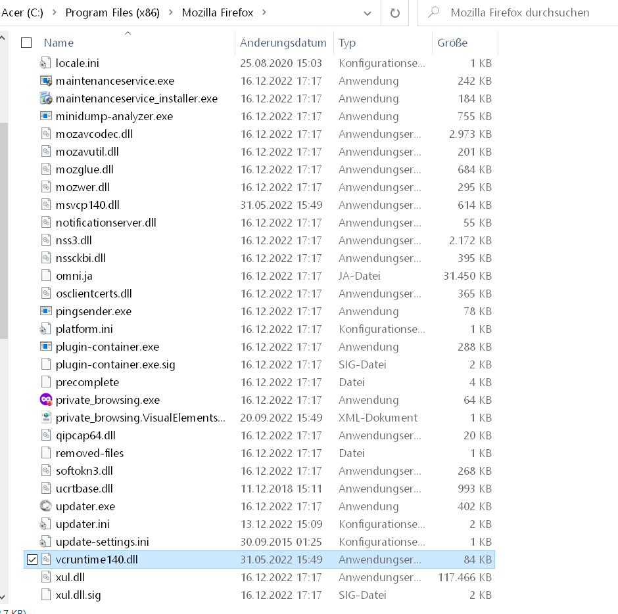Click the date 30.09.2015 01:25
Viewport: 618px width, 614px height.
(x=281, y=542)
